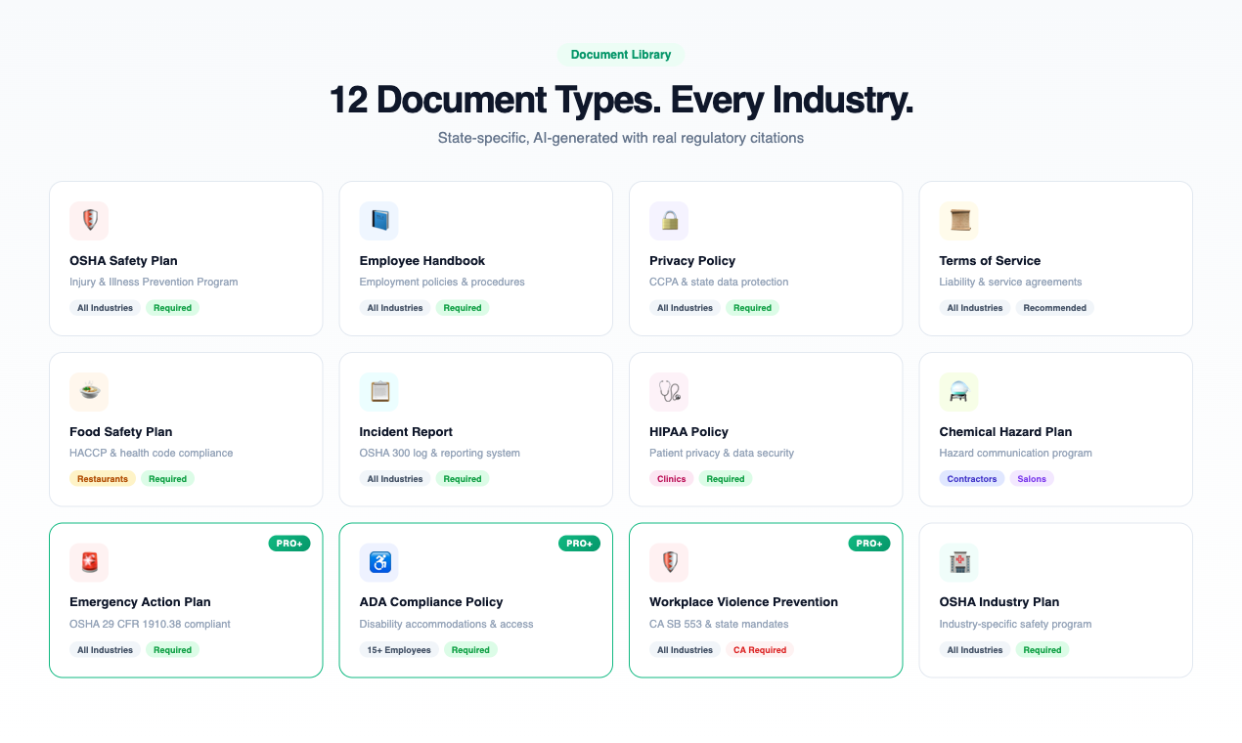
Task: Click the Food Safety Plan bowl icon
Action: (89, 392)
